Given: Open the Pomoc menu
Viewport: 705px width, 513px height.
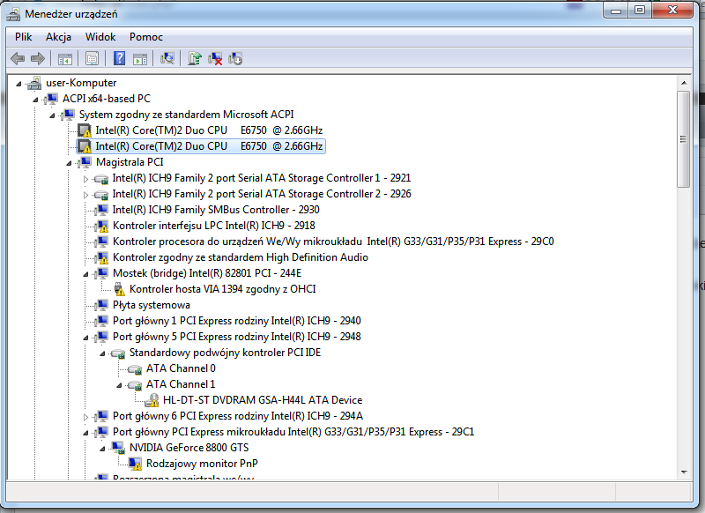Looking at the screenshot, I should [x=146, y=37].
